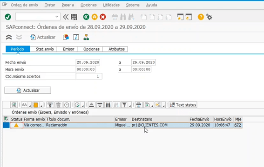264x167 pixels.
Task: Click the Find binoculars icon in ALV toolbar
Action: 108,105
